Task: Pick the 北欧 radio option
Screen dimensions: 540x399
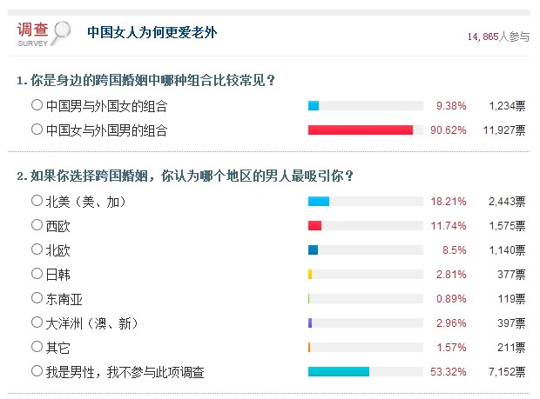Action: [37, 249]
